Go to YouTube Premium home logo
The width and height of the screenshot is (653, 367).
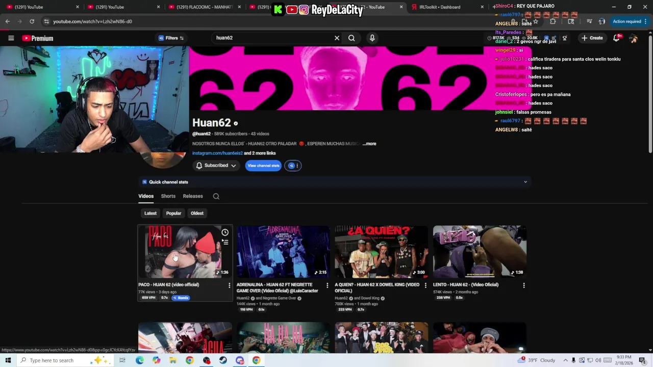(38, 38)
